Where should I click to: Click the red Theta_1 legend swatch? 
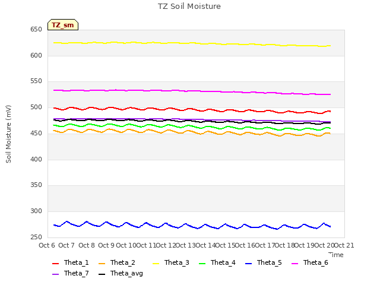point(55,264)
